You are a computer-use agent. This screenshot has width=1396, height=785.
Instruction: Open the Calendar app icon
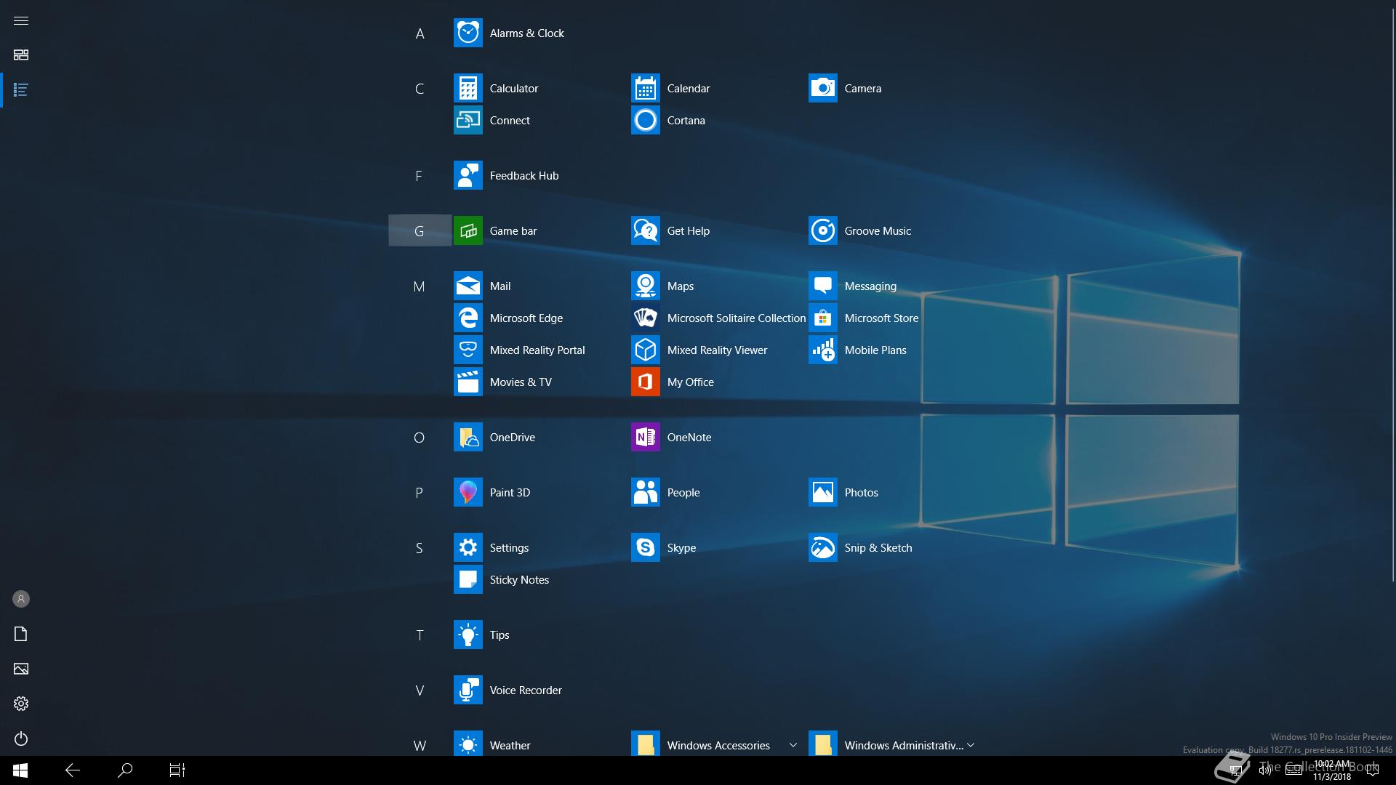[645, 88]
